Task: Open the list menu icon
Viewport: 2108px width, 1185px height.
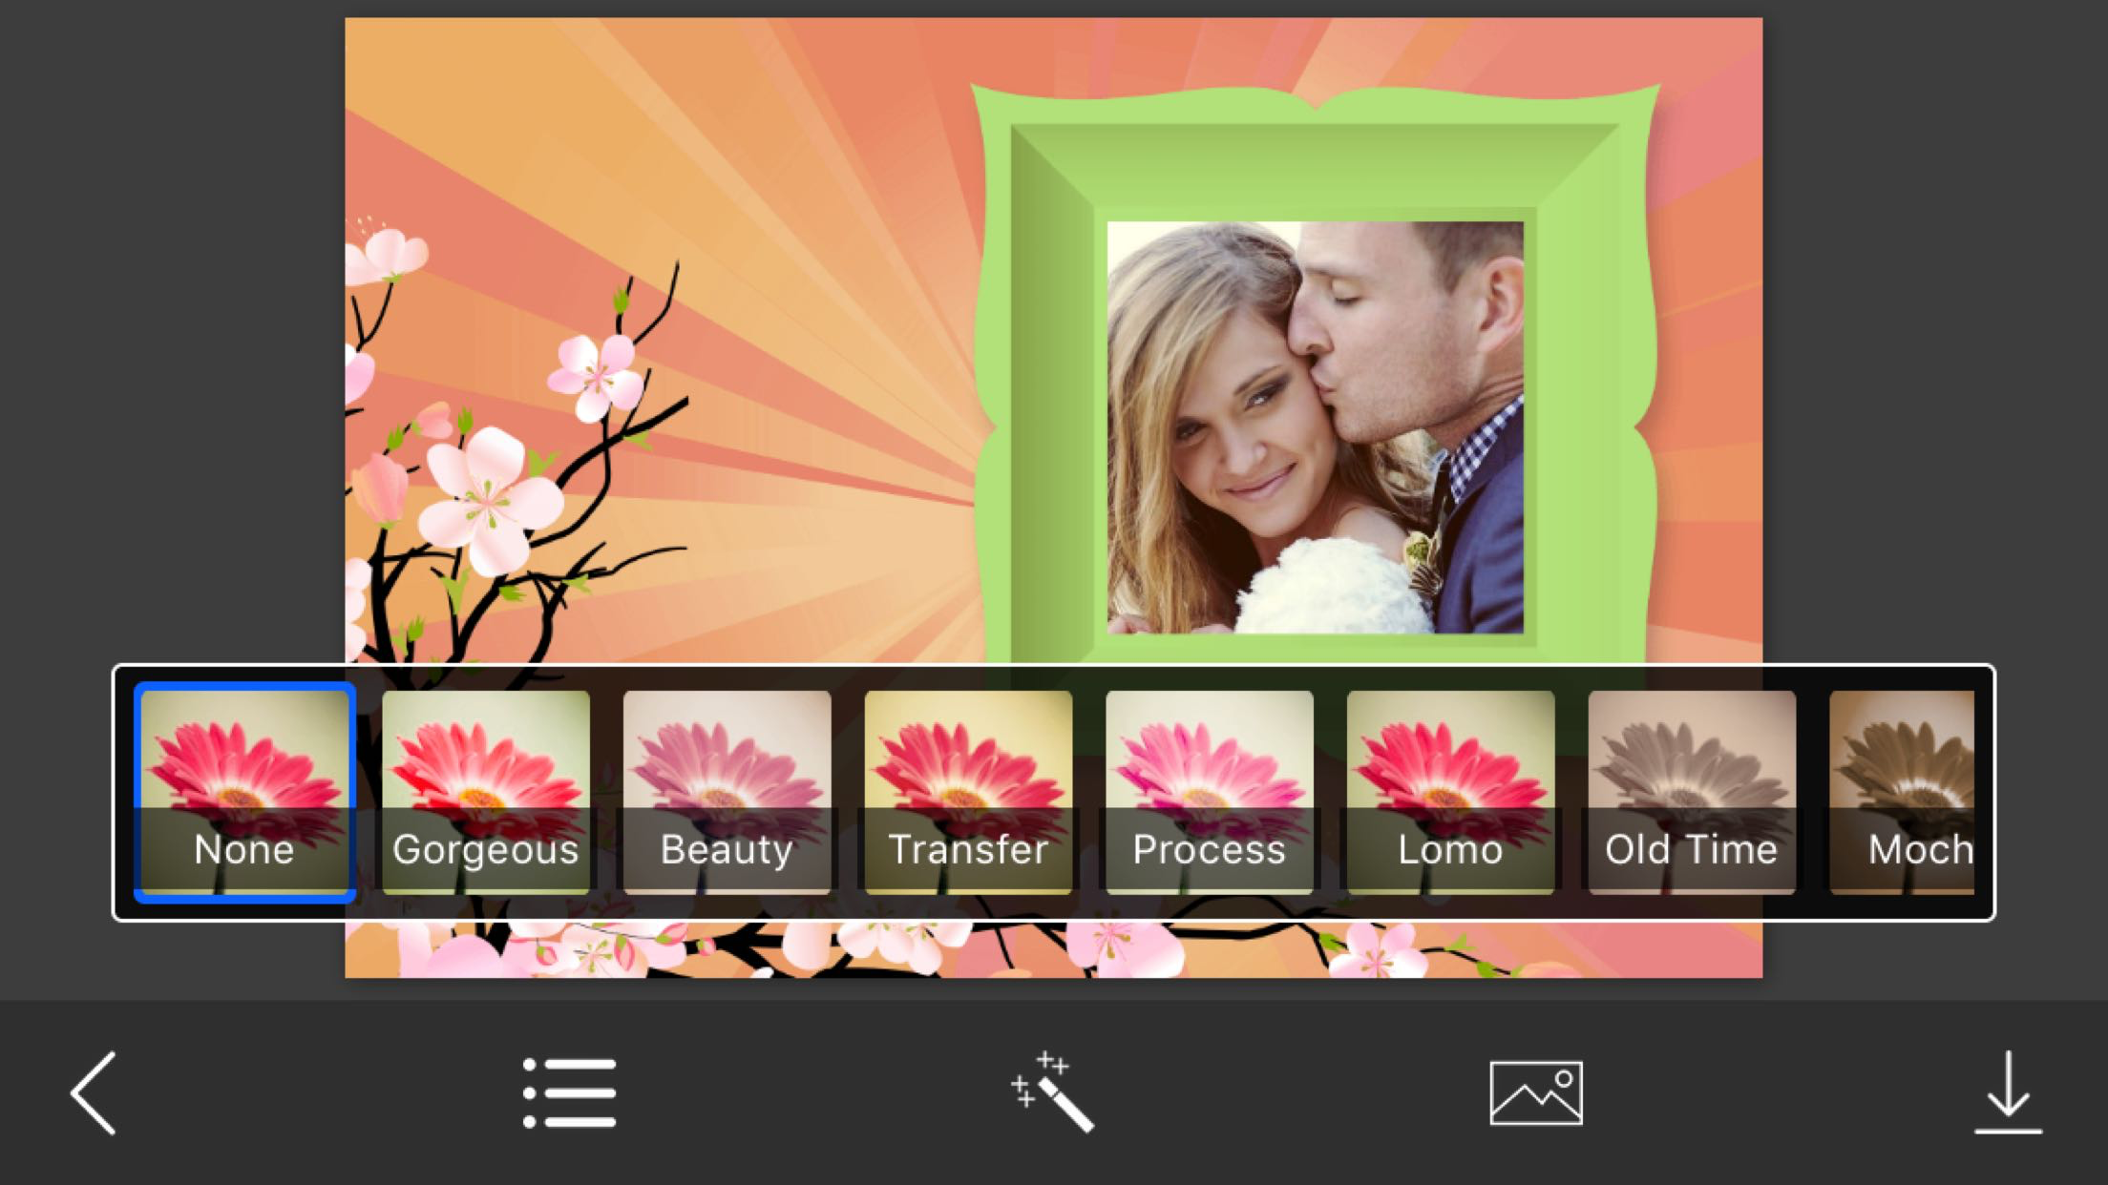Action: click(x=569, y=1093)
